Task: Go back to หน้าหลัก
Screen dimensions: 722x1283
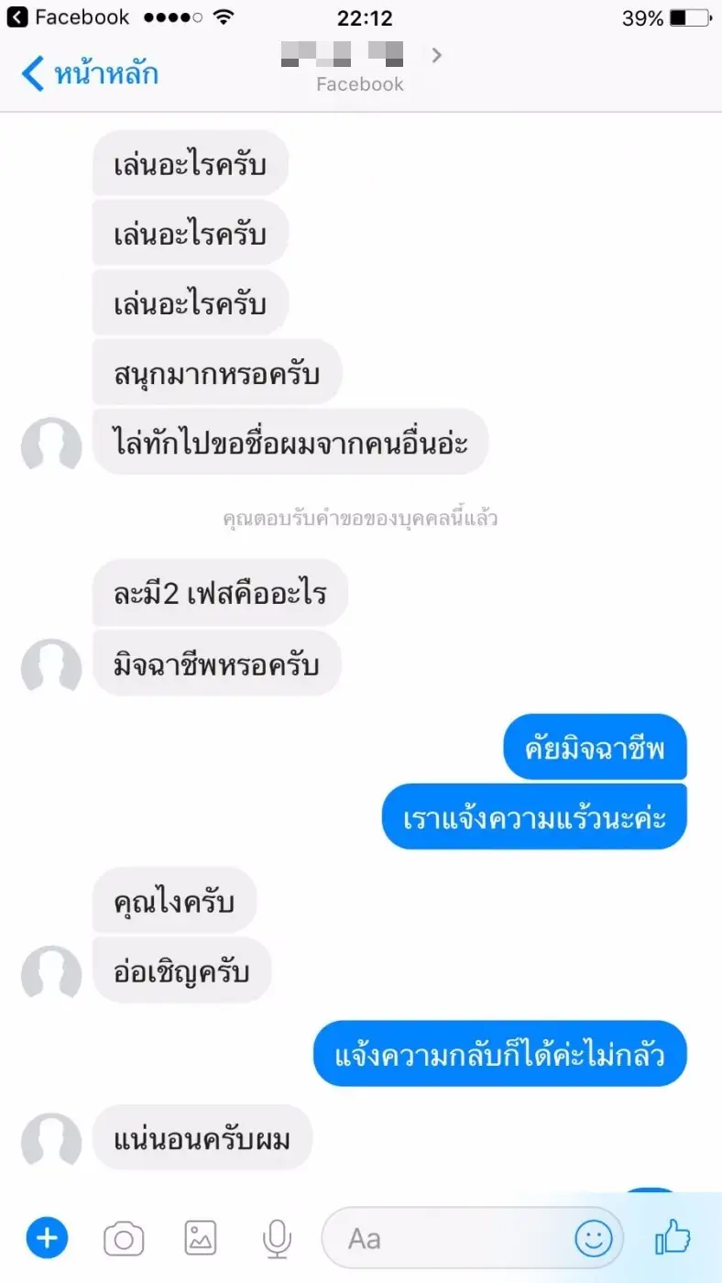Action: click(x=90, y=73)
